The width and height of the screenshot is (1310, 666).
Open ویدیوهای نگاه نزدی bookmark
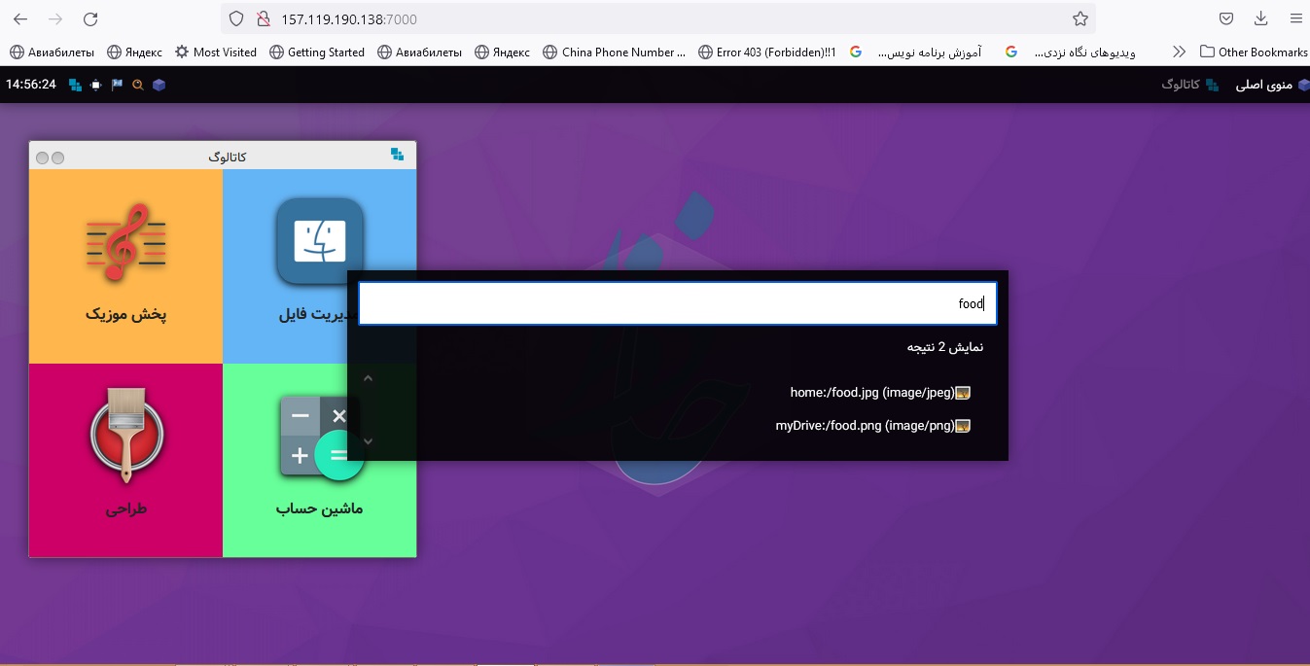1071,53
